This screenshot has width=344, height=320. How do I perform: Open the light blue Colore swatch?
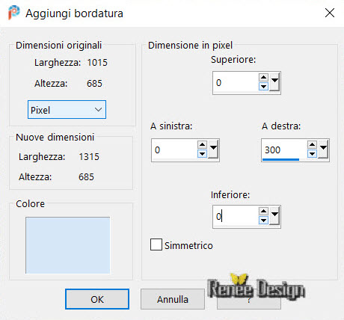(67, 245)
